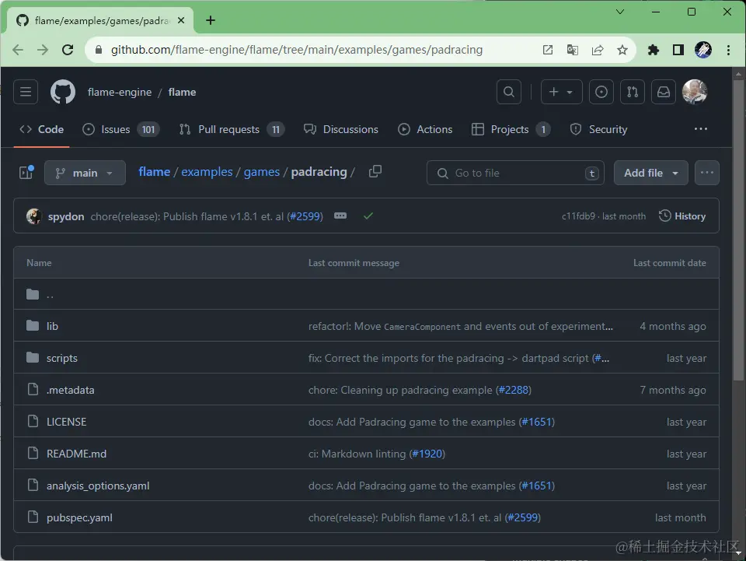The image size is (746, 561).
Task: Open a new browser tab
Action: tap(211, 20)
